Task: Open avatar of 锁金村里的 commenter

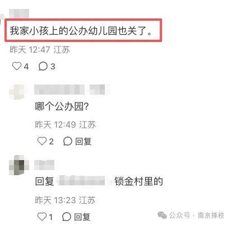Action: (x=19, y=165)
